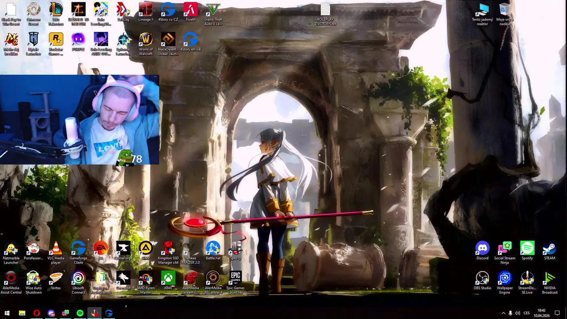Viewport: 567px width, 319px height.
Task: Select the Vortex desktop shortcut
Action: (56, 281)
